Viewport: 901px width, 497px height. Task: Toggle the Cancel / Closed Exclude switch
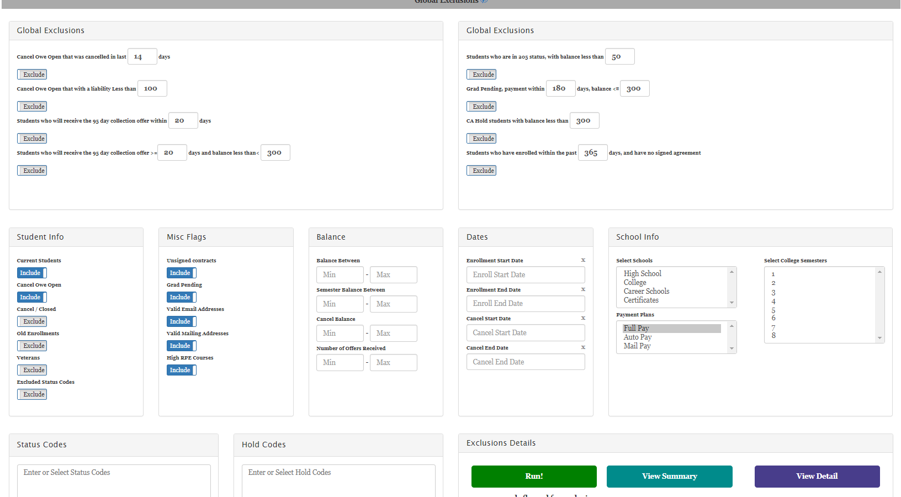[32, 321]
